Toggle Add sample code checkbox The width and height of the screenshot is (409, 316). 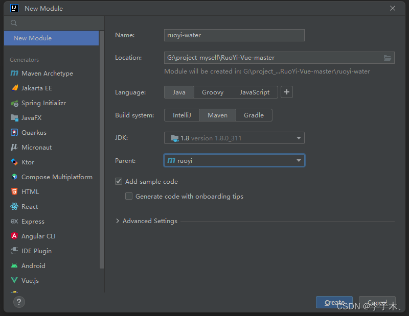point(119,181)
